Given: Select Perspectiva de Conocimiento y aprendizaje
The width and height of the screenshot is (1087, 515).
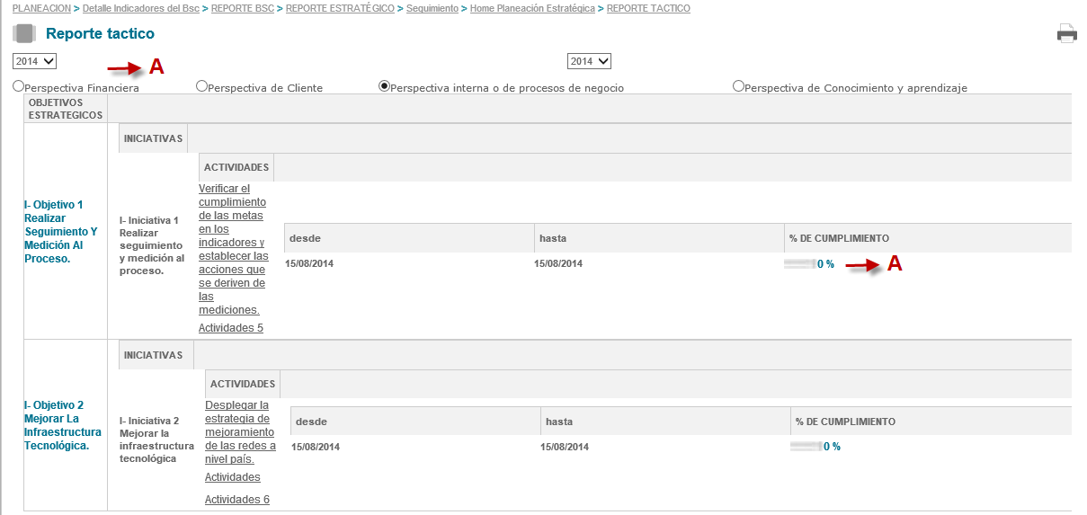Looking at the screenshot, I should pos(738,86).
